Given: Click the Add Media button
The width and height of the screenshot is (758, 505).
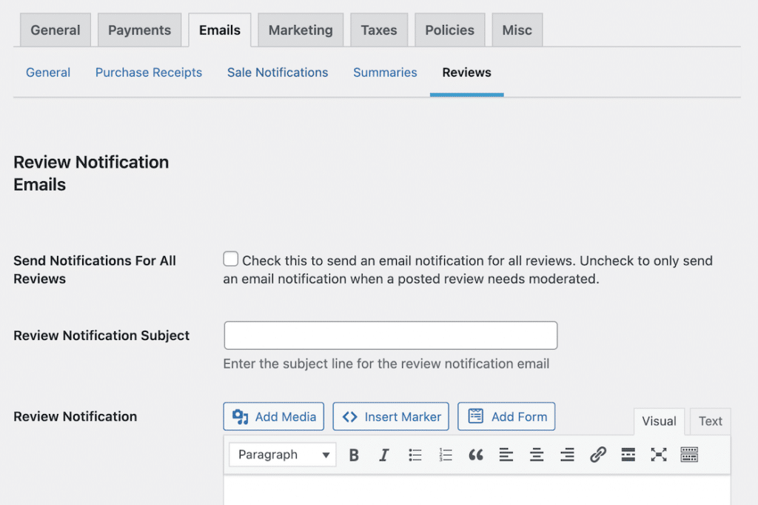Looking at the screenshot, I should coord(273,416).
